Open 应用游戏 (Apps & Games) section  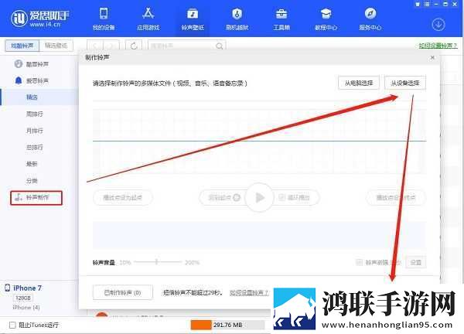[x=148, y=19]
